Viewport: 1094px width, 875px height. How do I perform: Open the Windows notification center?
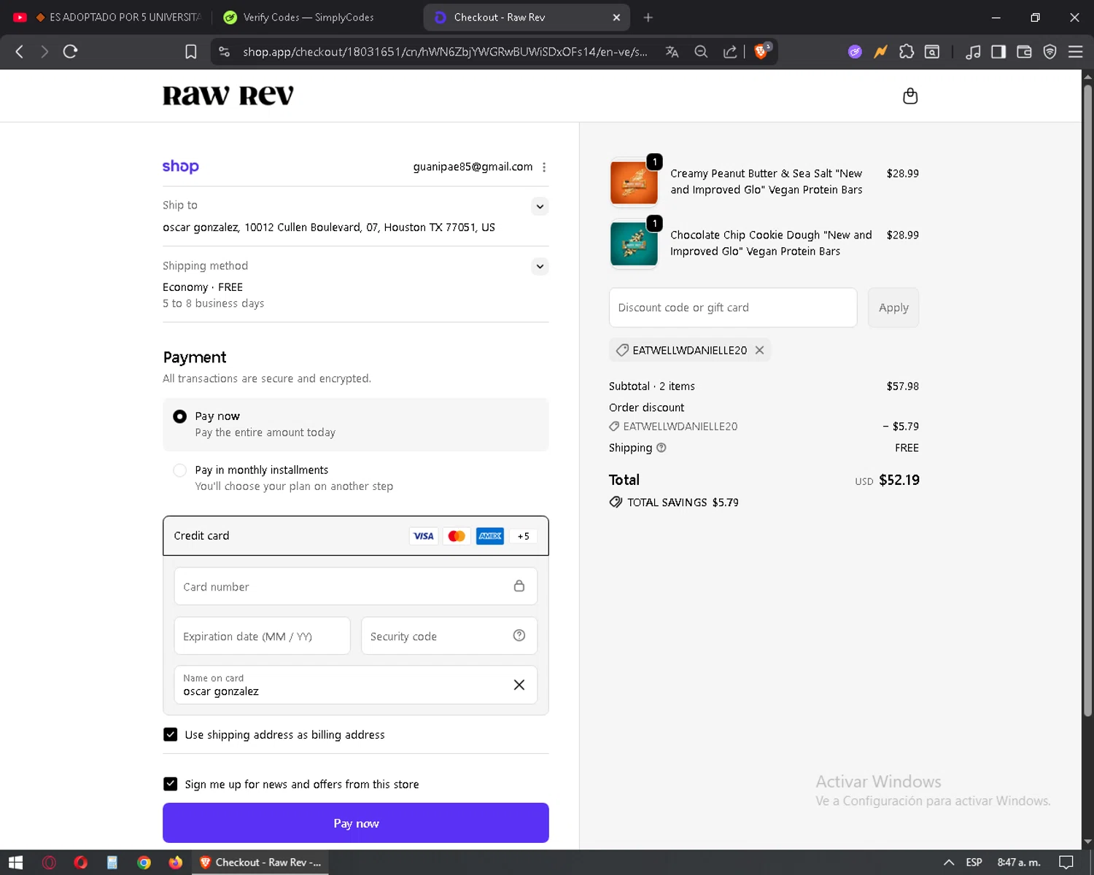1066,863
